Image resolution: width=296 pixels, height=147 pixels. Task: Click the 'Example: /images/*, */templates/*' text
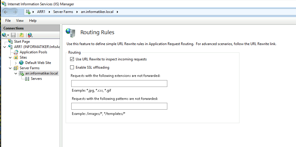[x=99, y=114]
